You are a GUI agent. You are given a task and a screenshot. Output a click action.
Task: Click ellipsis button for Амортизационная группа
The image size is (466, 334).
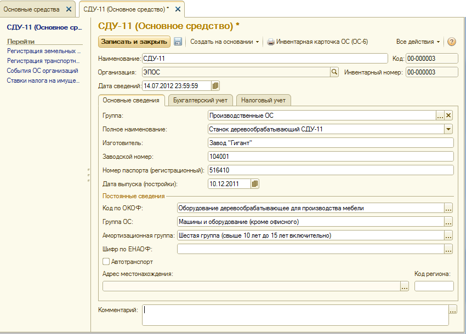coord(448,235)
